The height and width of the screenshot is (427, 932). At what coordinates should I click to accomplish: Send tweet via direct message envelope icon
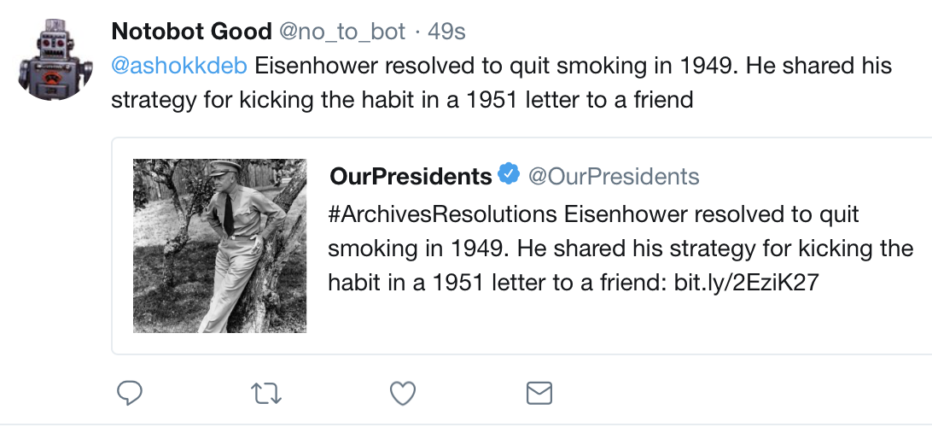[539, 393]
